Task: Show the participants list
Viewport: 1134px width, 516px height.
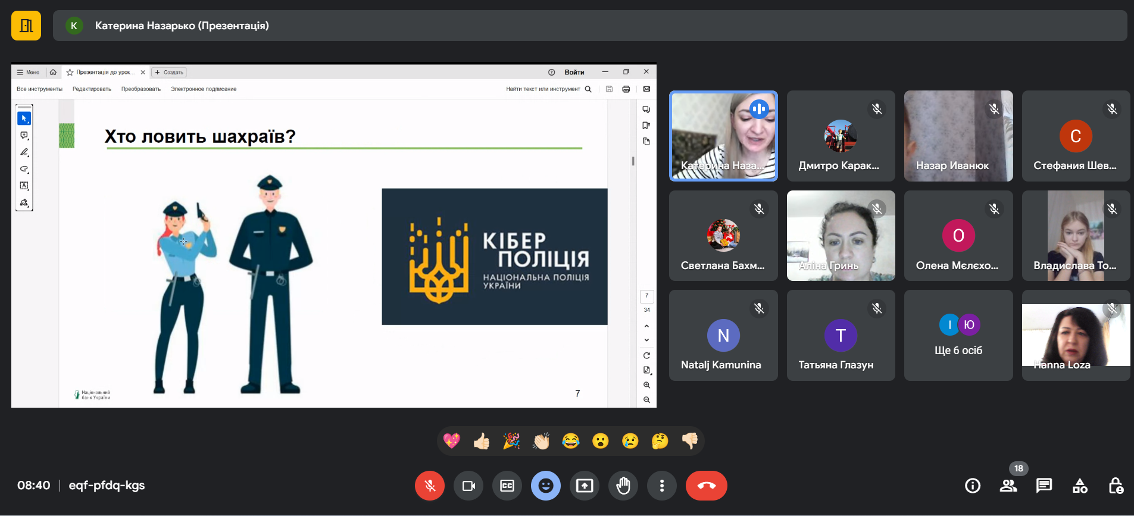Action: [1008, 486]
